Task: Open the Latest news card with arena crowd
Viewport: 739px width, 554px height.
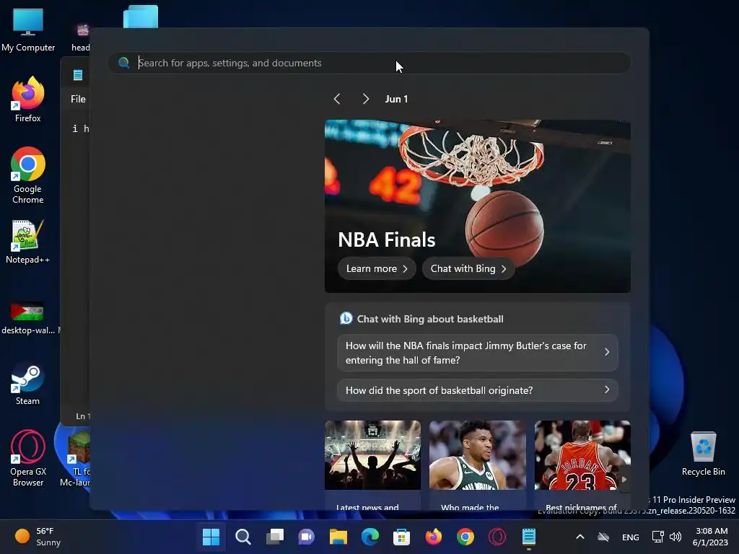Action: tap(373, 465)
